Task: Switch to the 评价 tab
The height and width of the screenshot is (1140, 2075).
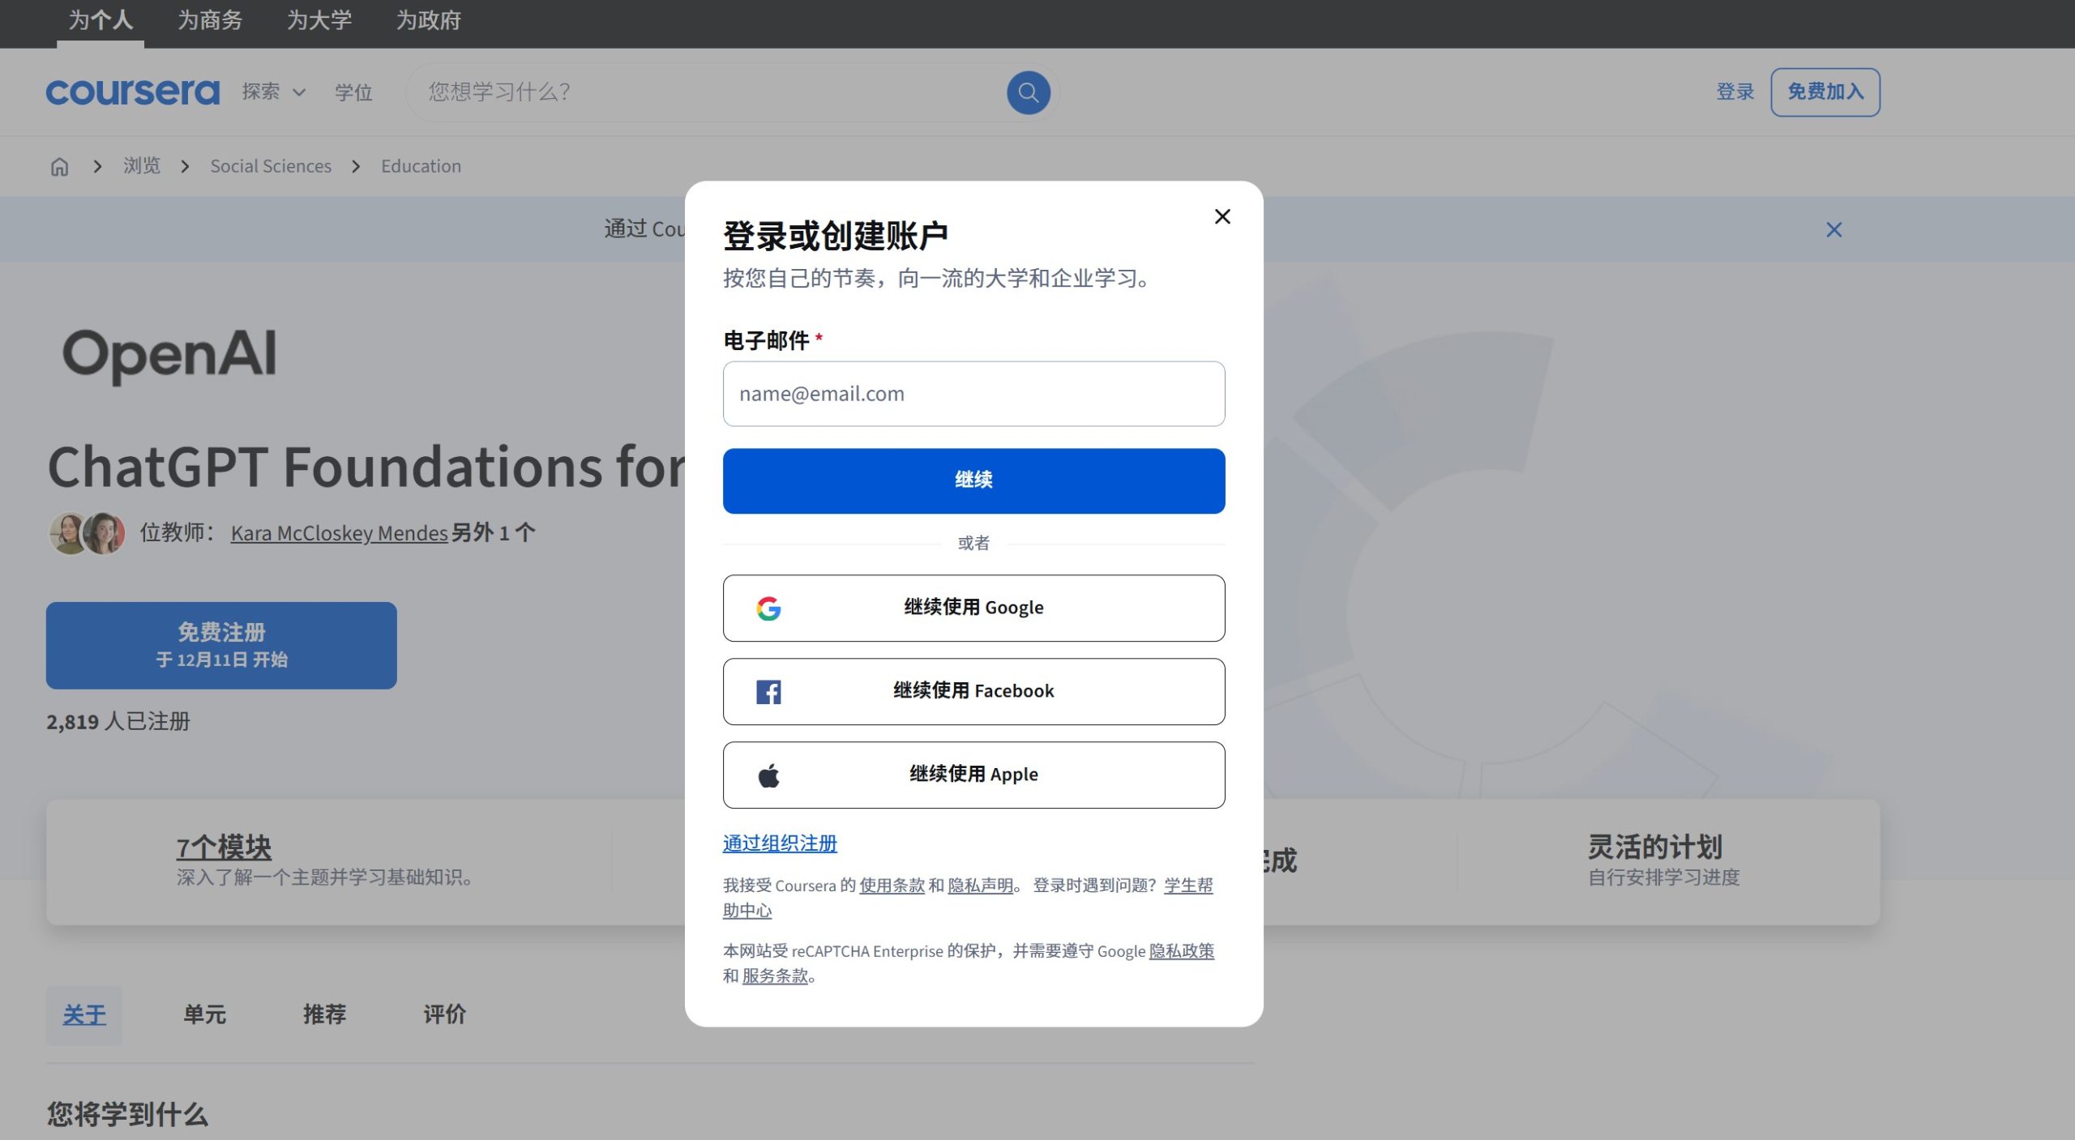Action: pos(443,1014)
